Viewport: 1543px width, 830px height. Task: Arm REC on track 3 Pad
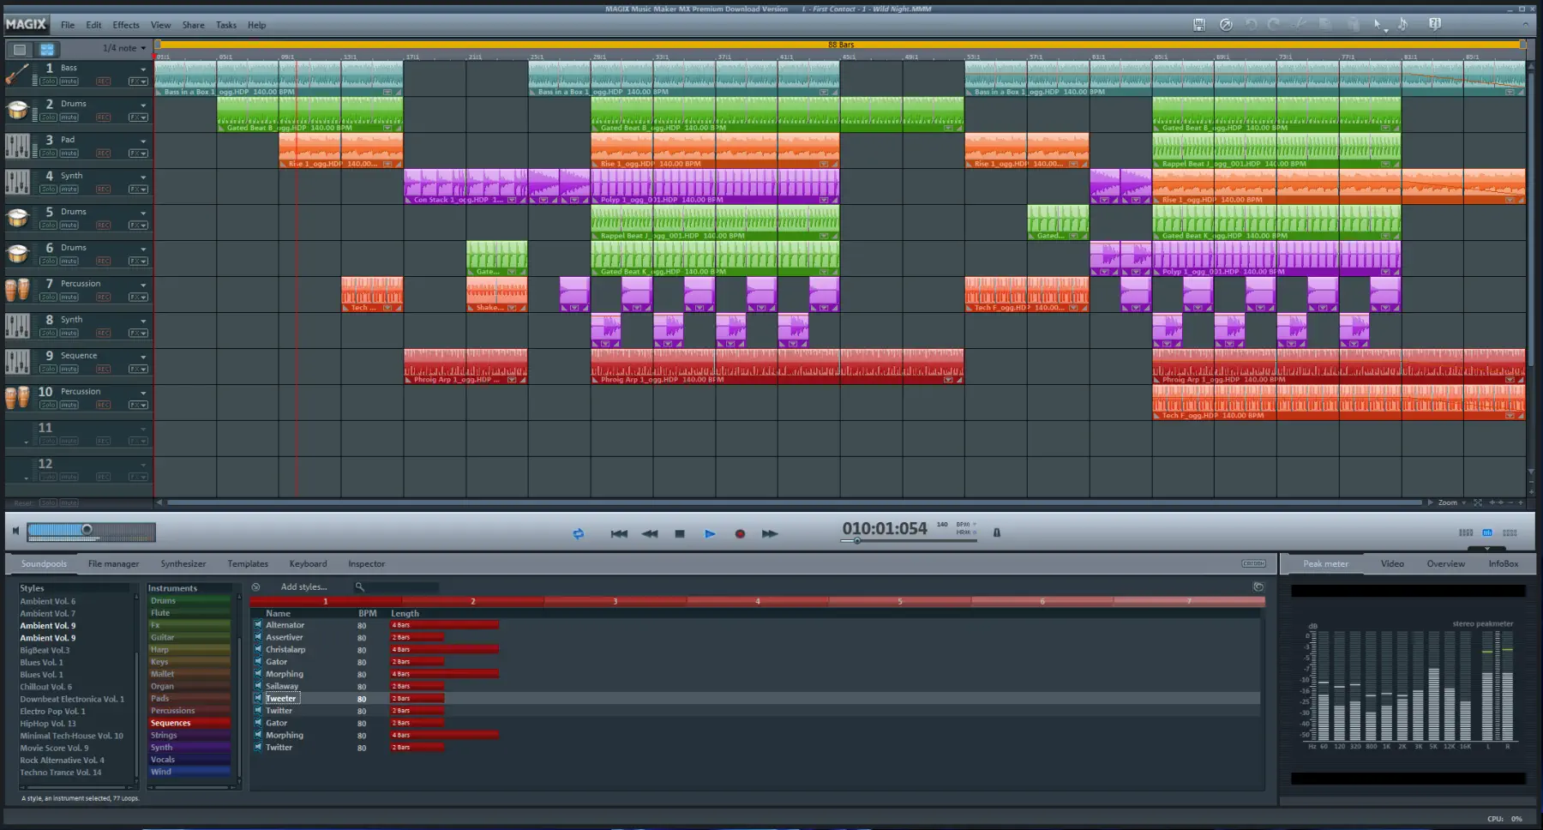[104, 153]
